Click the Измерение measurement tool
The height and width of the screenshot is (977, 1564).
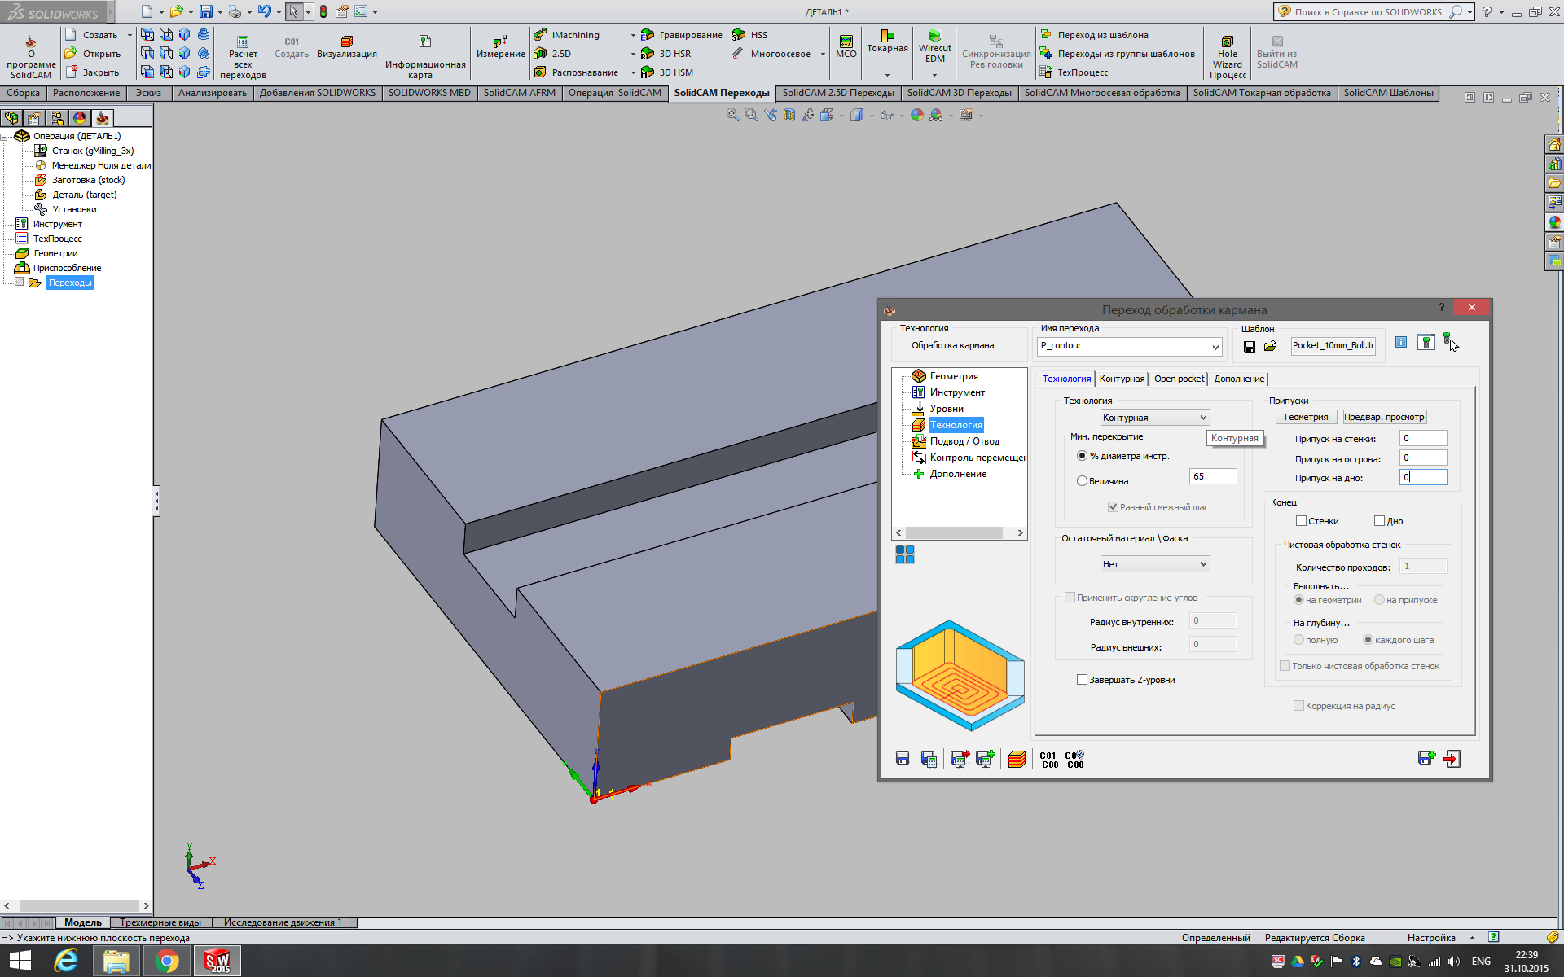(x=500, y=47)
